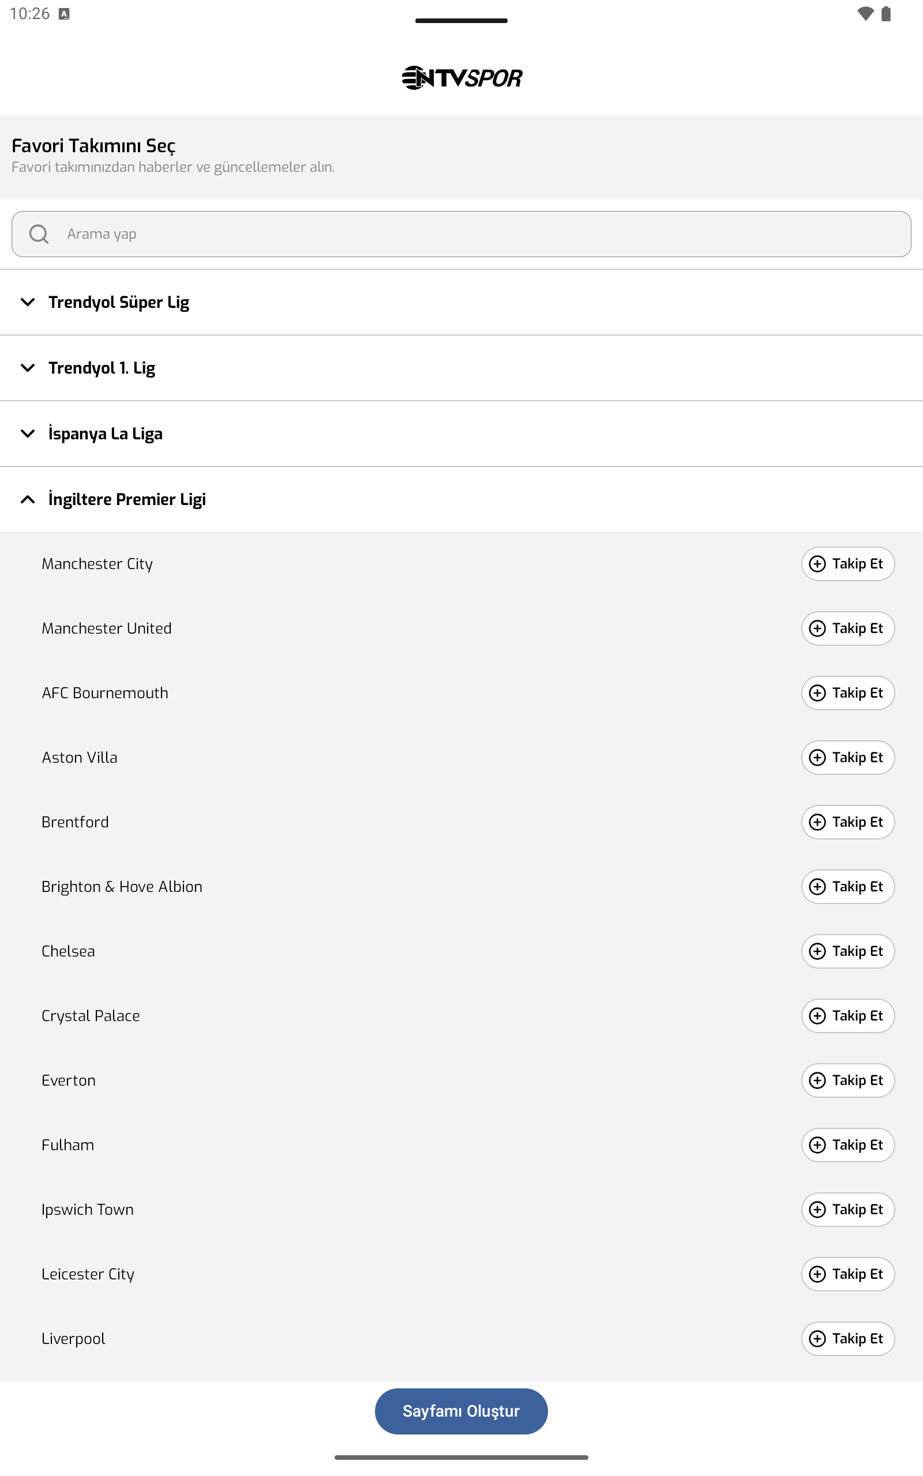Tap the plus icon beside Everton

pyautogui.click(x=817, y=1080)
